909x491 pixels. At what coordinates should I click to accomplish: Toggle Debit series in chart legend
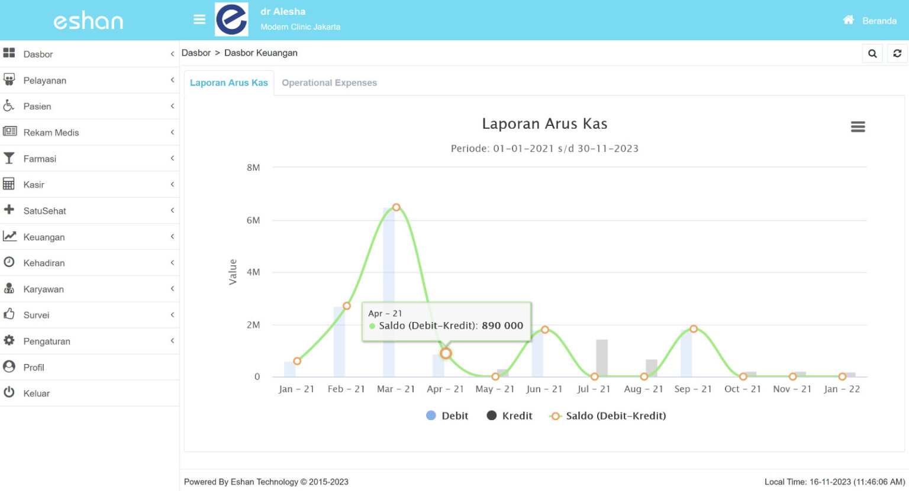[x=447, y=416]
